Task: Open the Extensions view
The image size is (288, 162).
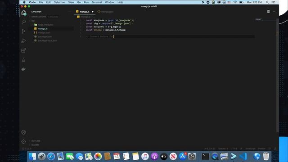Action: click(23, 50)
